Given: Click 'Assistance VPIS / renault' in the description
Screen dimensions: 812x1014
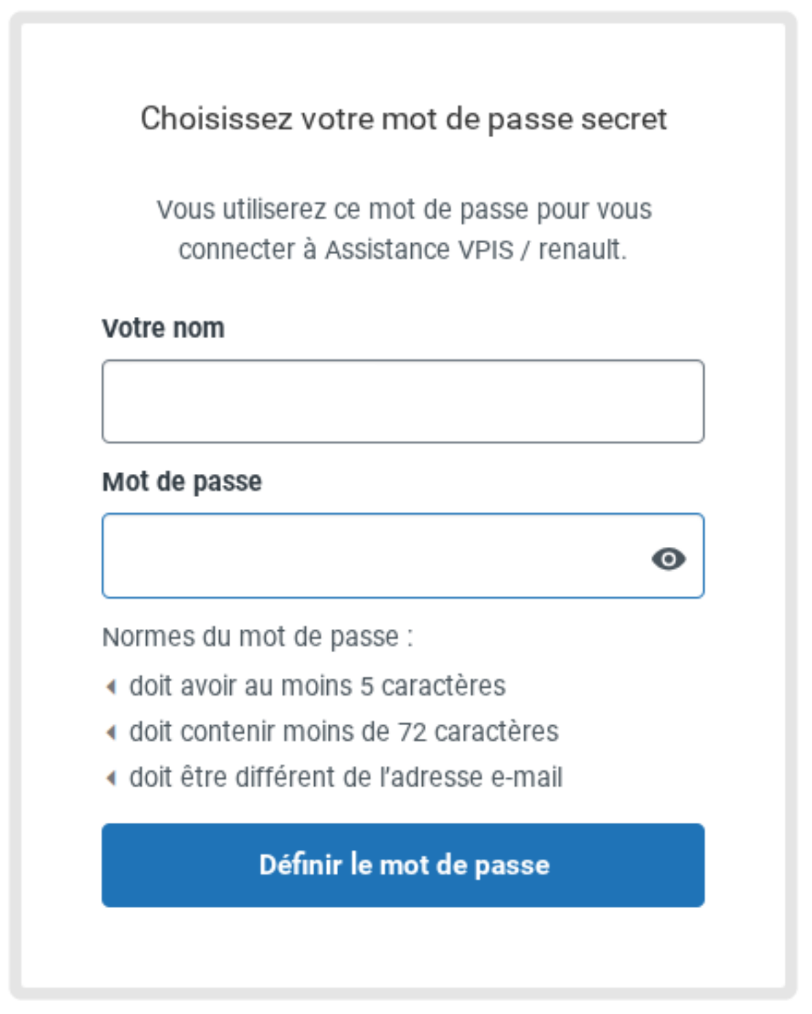Looking at the screenshot, I should 474,250.
